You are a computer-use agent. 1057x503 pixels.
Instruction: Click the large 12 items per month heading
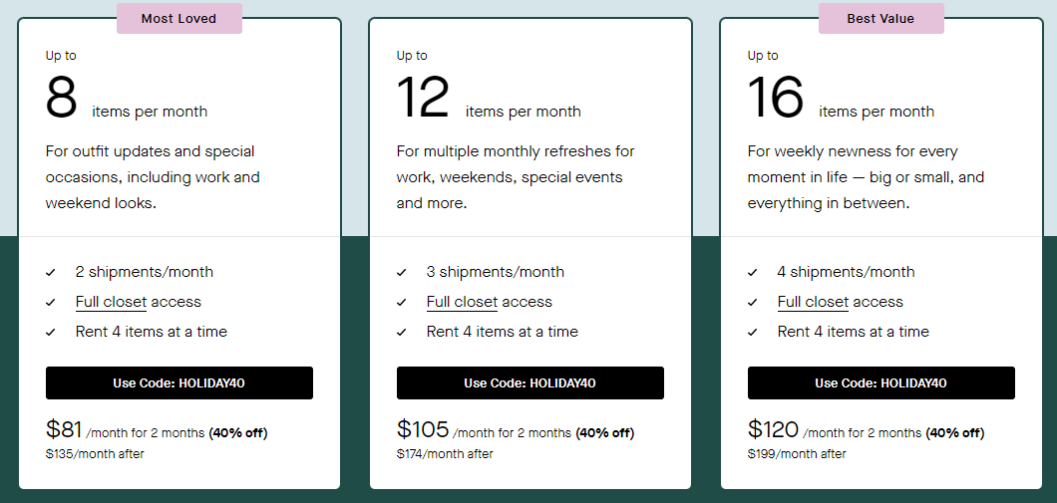click(489, 99)
